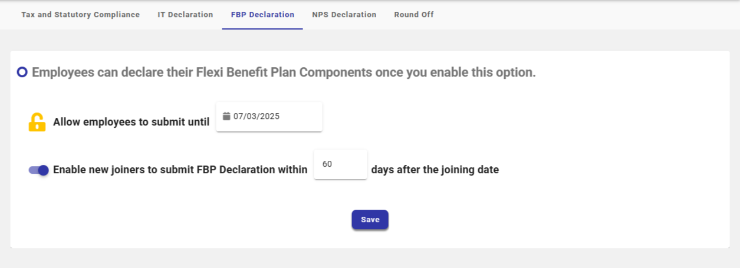The height and width of the screenshot is (268, 740).
Task: Select the FBP Declaration tab
Action: pos(262,15)
